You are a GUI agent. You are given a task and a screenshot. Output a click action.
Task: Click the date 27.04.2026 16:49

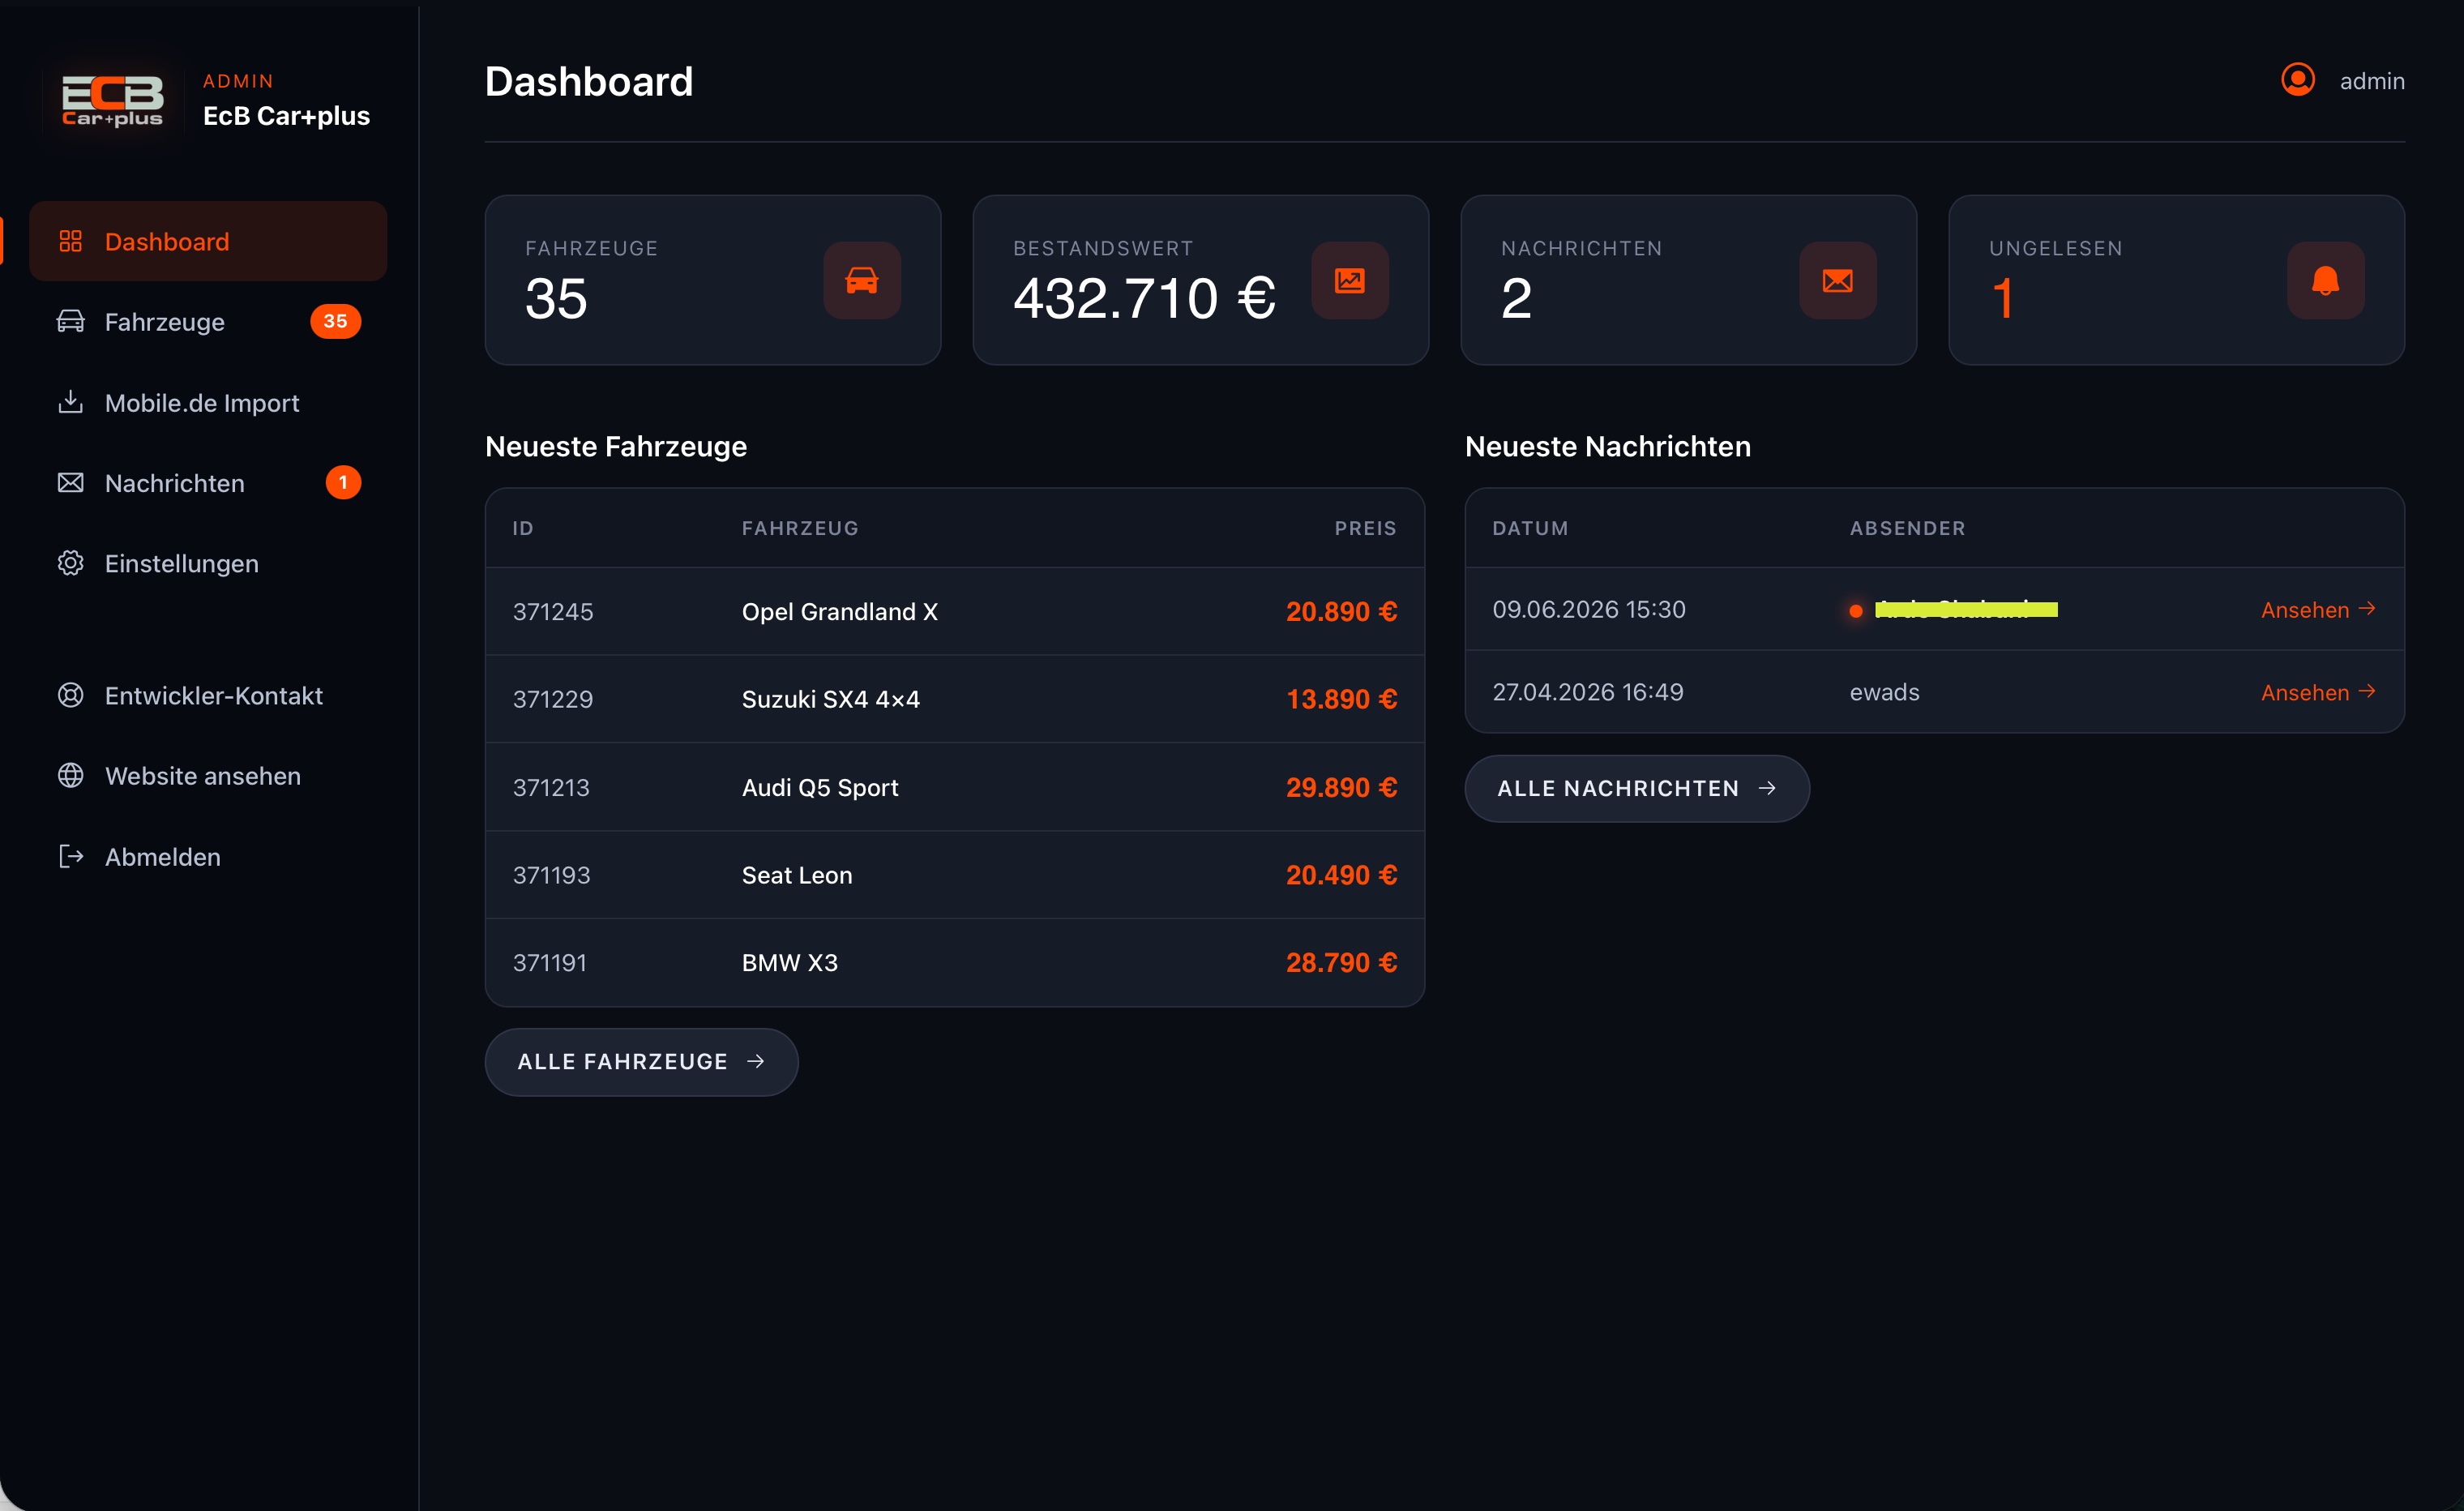[1587, 692]
